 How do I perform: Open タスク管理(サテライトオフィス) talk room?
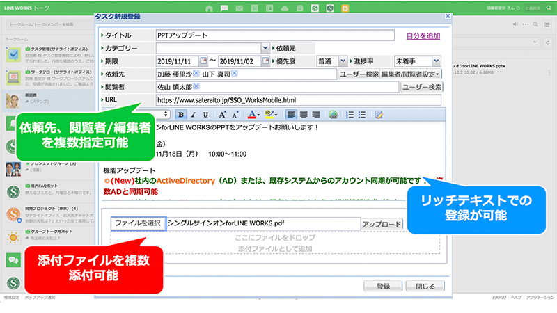tap(48, 54)
